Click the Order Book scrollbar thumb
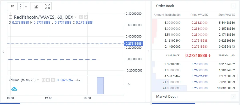 (x=238, y=77)
